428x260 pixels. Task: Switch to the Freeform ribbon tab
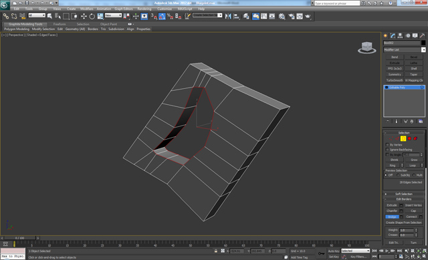[60, 24]
